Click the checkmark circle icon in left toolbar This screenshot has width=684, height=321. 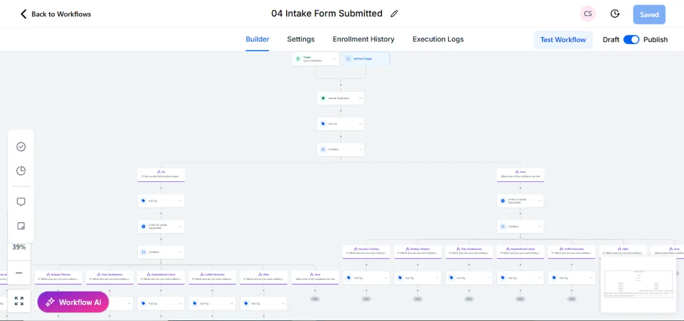[21, 147]
